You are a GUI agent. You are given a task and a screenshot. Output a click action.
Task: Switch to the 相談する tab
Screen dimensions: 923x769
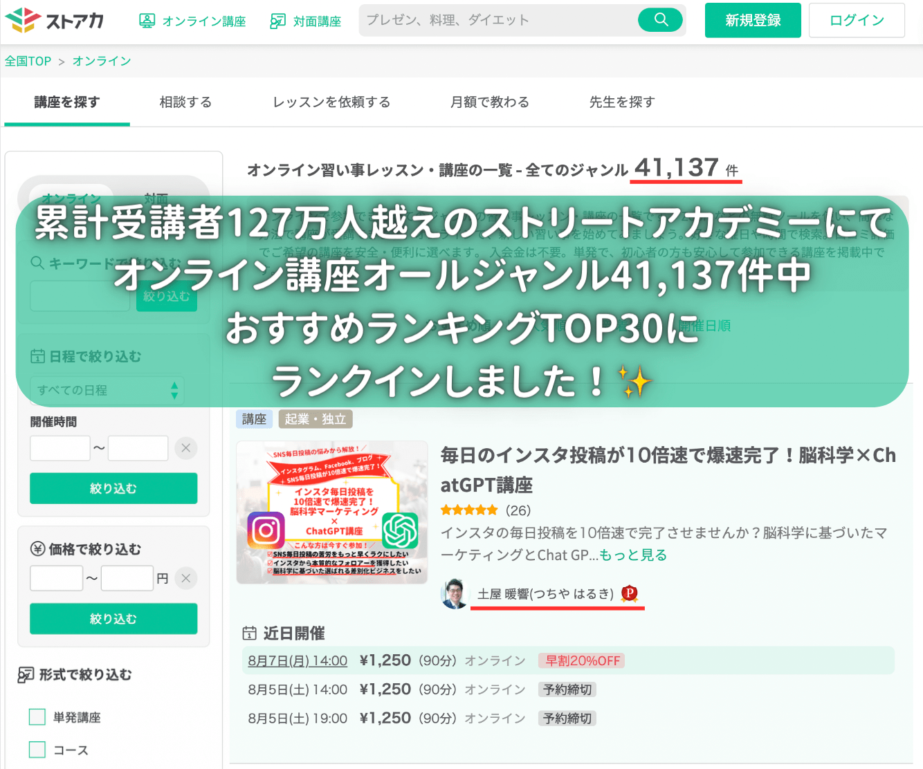click(x=185, y=102)
